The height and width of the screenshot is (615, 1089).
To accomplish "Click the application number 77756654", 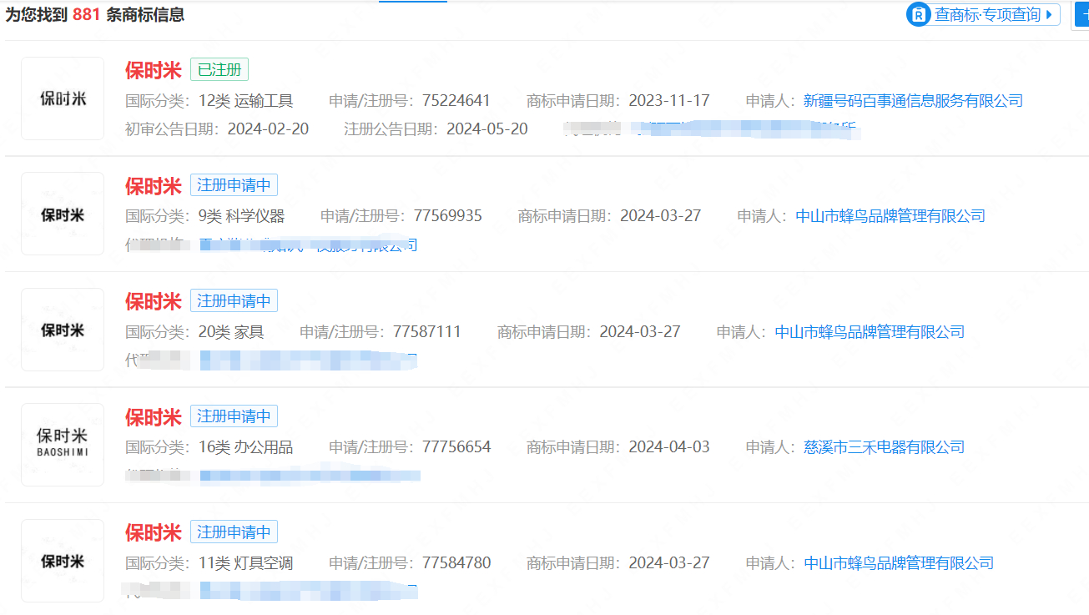I will 456,447.
